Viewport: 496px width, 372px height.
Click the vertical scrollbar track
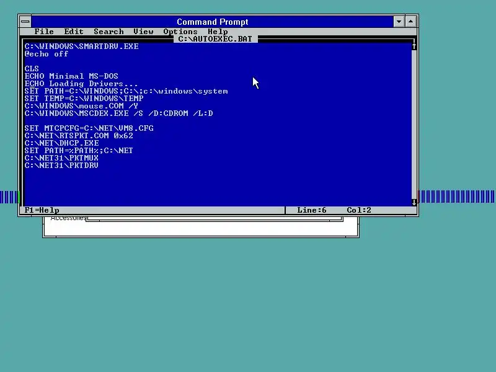[414, 125]
